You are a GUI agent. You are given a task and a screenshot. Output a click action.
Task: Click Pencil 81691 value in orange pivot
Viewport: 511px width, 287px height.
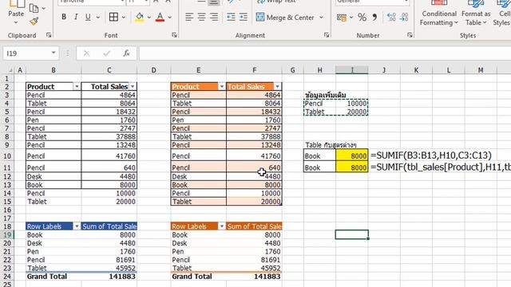(x=254, y=260)
